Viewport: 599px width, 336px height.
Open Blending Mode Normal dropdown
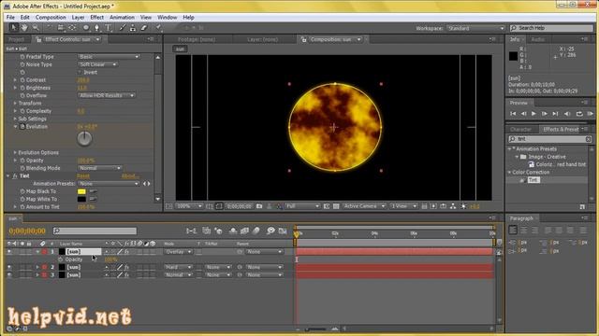pyautogui.click(x=99, y=168)
